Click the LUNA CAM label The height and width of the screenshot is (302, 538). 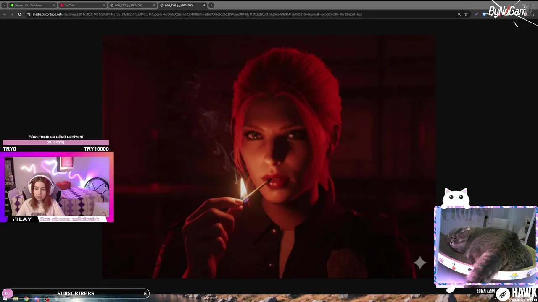(485, 291)
